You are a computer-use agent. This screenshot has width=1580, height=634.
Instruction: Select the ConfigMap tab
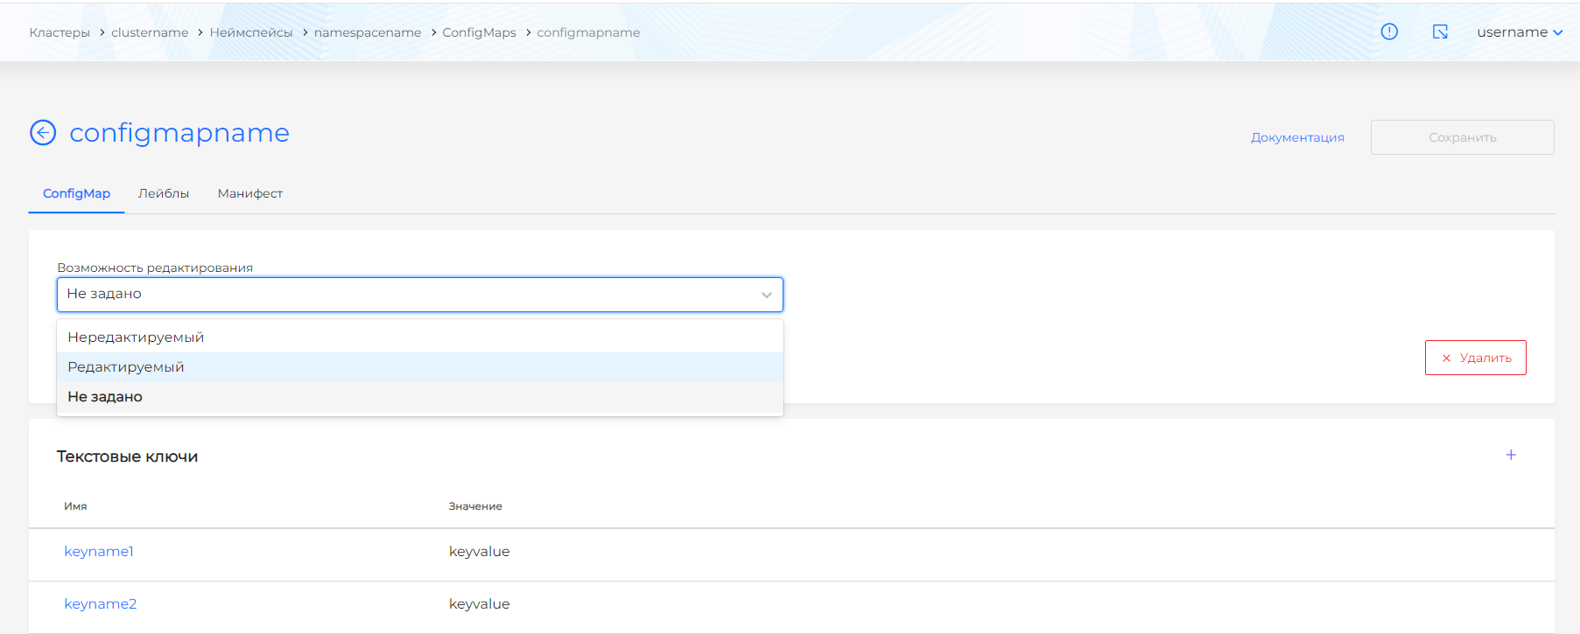pos(76,193)
